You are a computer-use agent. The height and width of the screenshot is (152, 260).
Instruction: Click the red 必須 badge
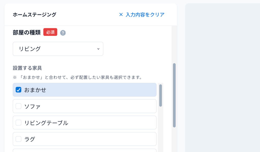pyautogui.click(x=50, y=32)
